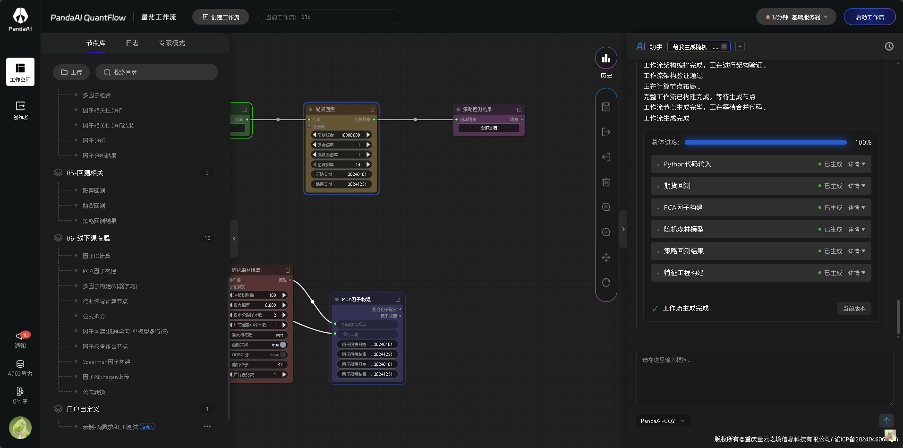Click the PandaAI logo
The image size is (903, 448).
click(20, 19)
